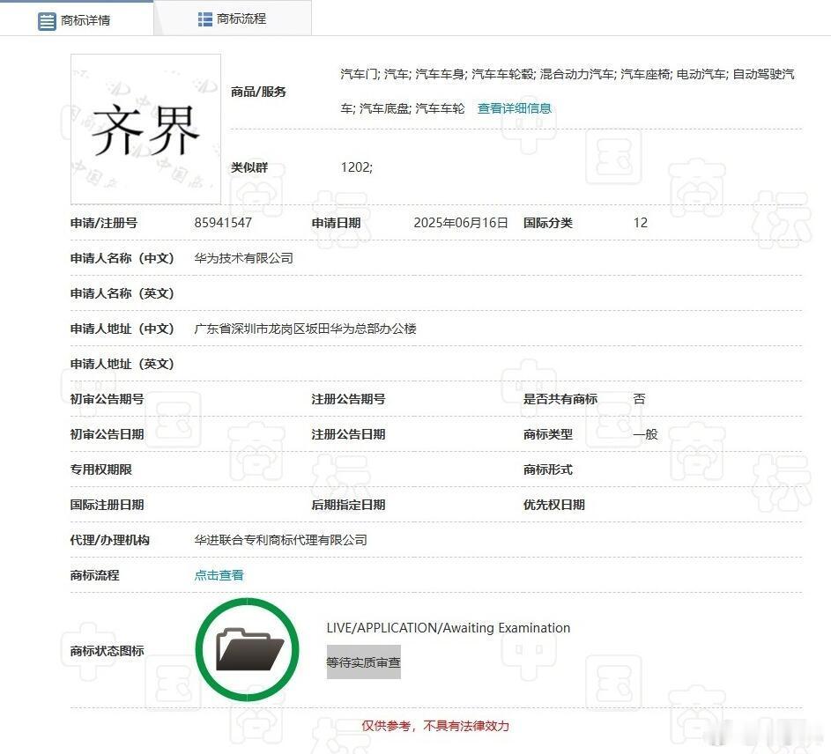Click the 类似群 label
This screenshot has width=831, height=754.
(x=249, y=167)
